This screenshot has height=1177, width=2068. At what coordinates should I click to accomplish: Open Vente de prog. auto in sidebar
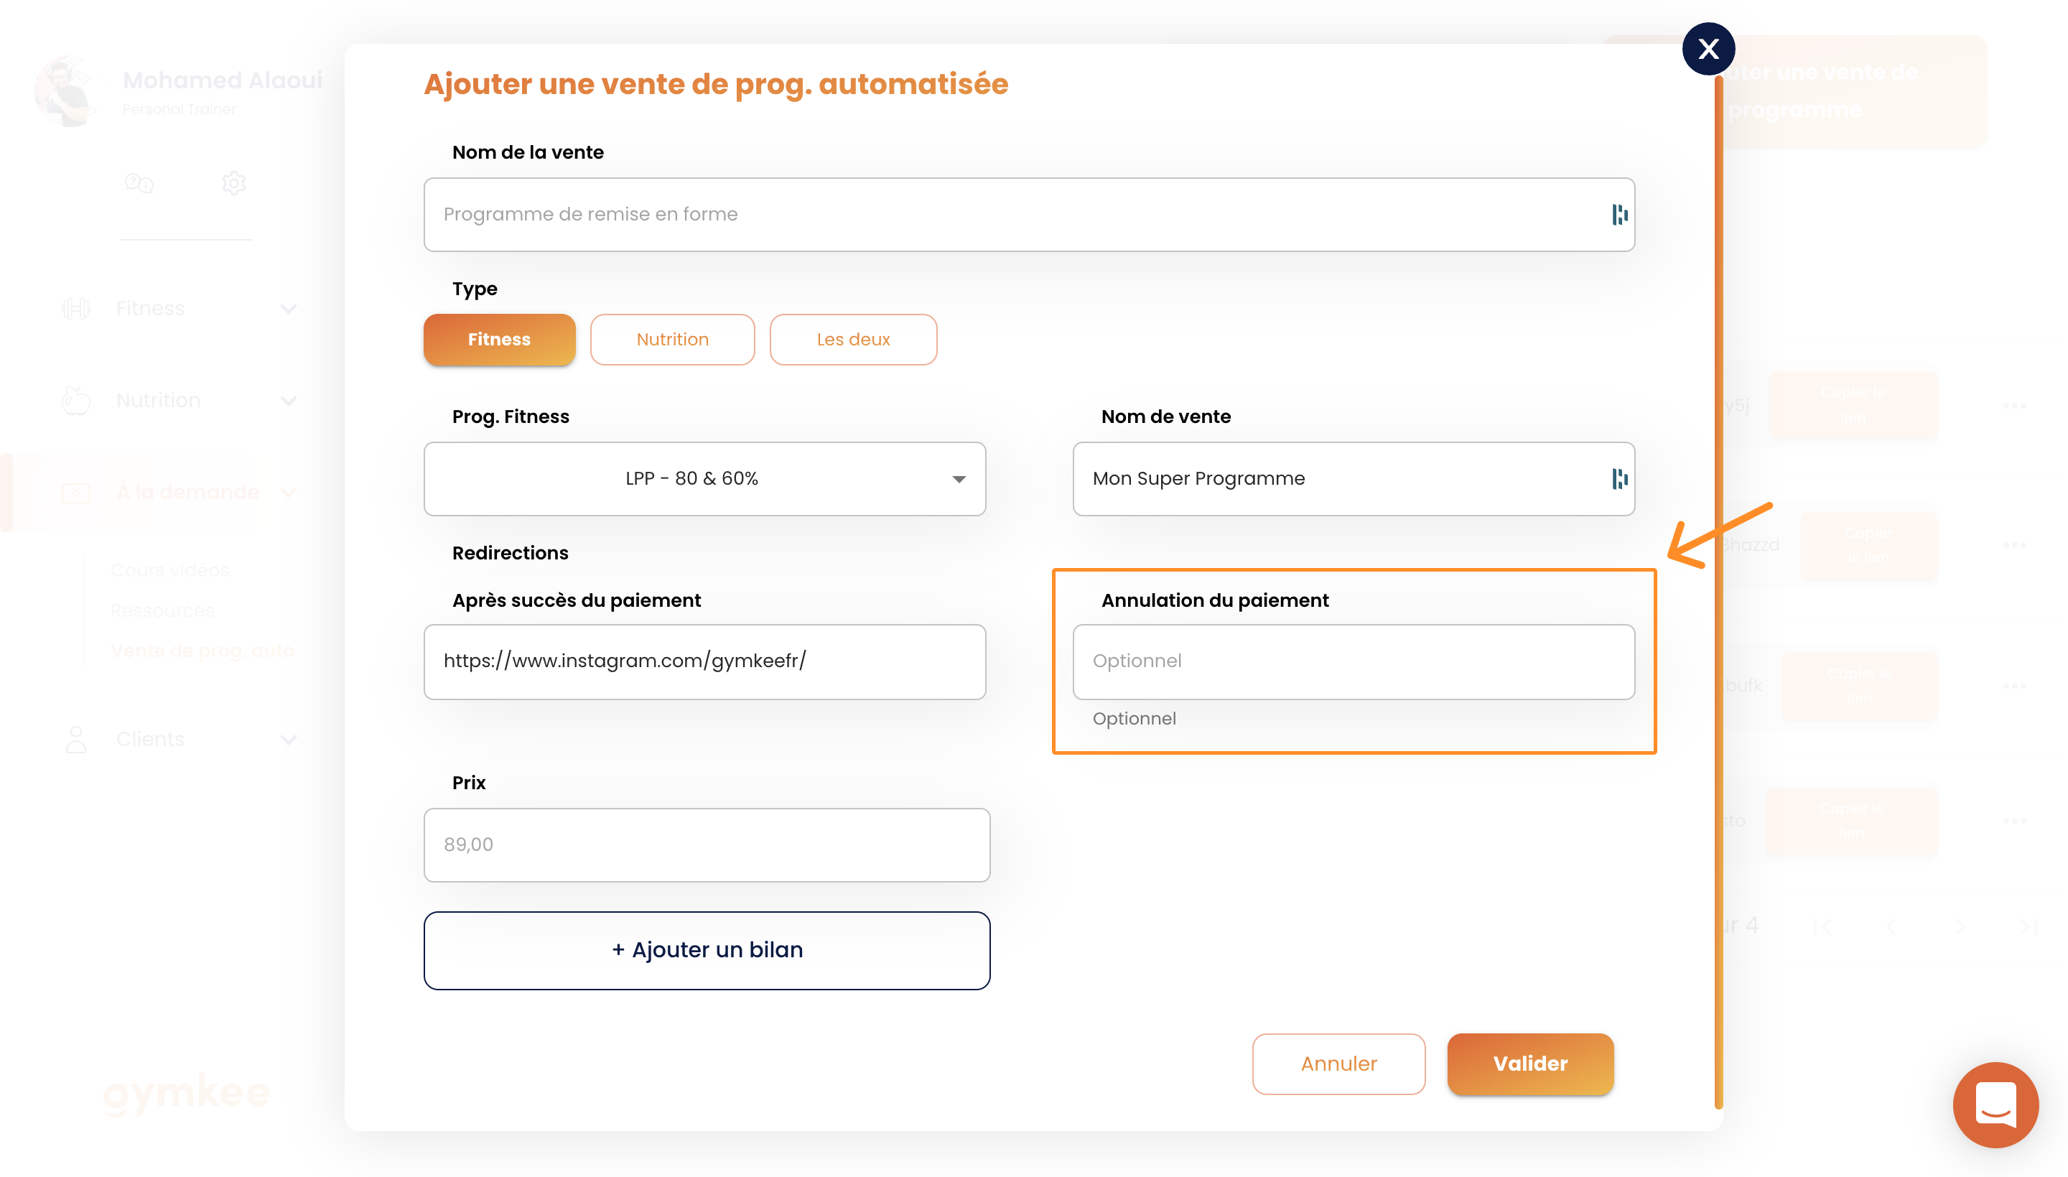(202, 651)
